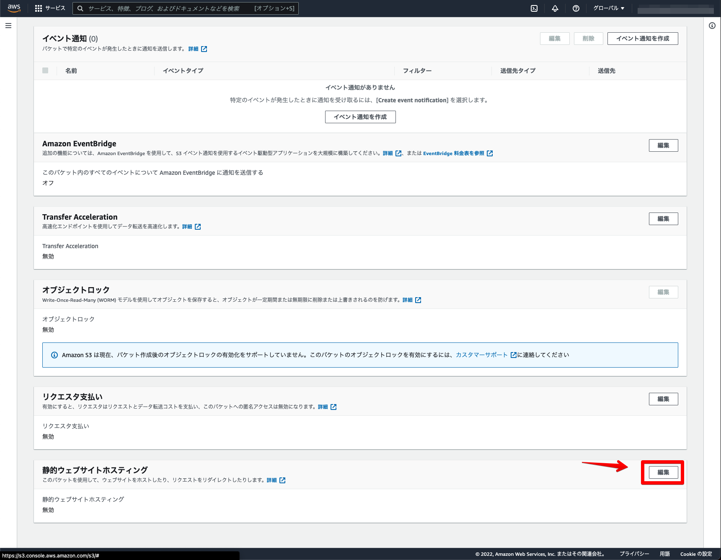Open the サービス grid menu
This screenshot has height=560, width=721.
point(50,8)
